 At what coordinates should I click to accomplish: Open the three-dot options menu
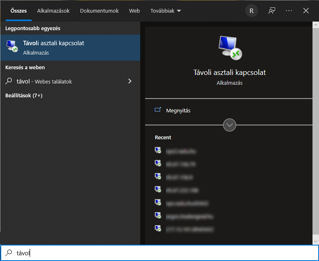(x=289, y=11)
